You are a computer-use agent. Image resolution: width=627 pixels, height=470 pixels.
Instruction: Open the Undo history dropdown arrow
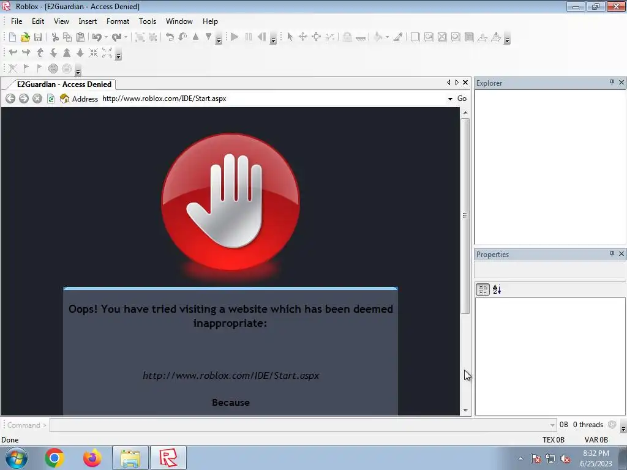(106, 37)
